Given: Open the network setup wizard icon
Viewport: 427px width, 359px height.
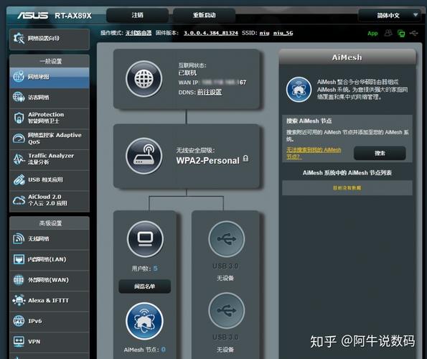Looking at the screenshot, I should click(x=19, y=38).
